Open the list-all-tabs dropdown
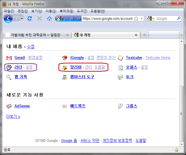The image size is (186, 155). (181, 35)
